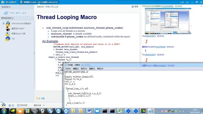Open the Excel taskbar icon
Viewport: 203px width, 114px height.
120,111
